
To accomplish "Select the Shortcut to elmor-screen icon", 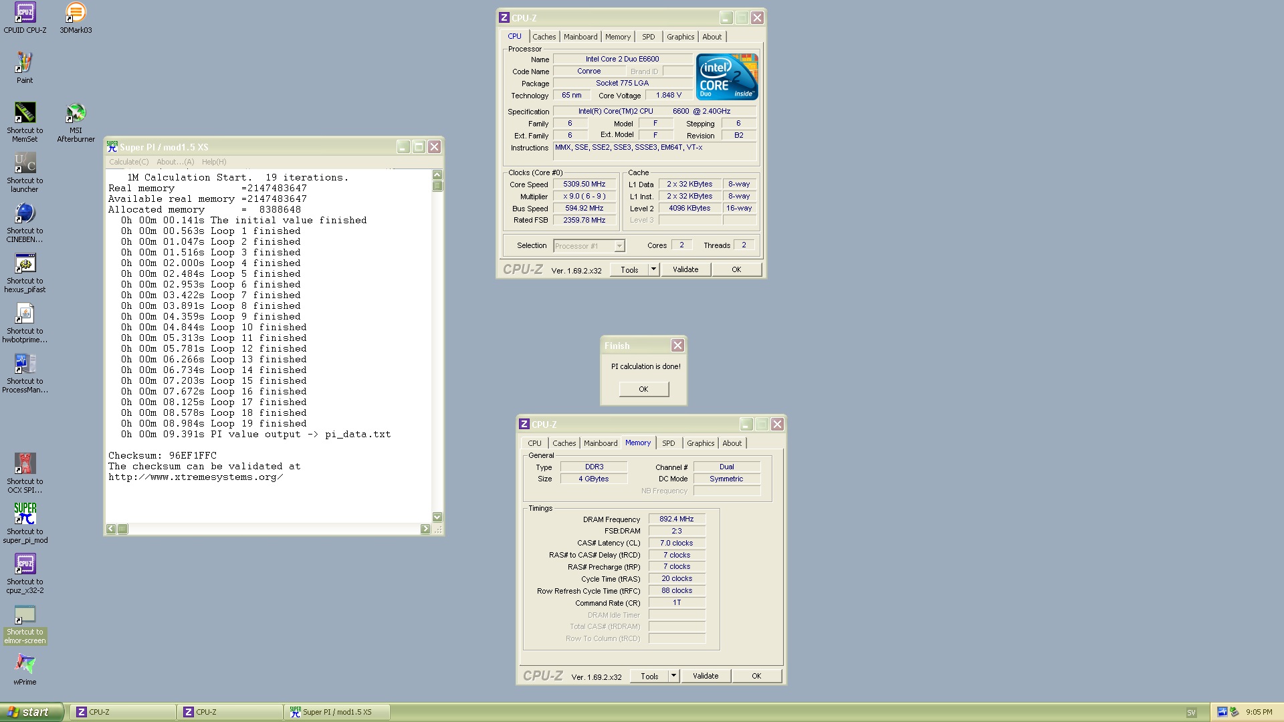I will 25,624.
